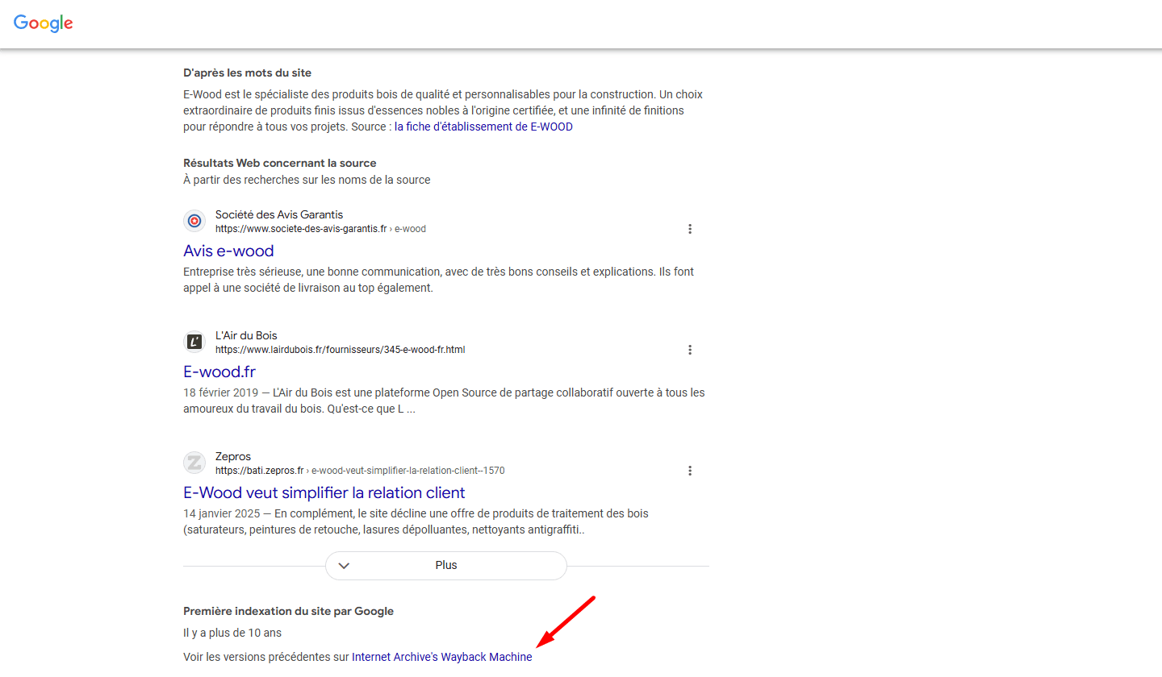This screenshot has height=677, width=1162.
Task: Click the Il y a plus de 10 ans text
Action: pyautogui.click(x=232, y=633)
